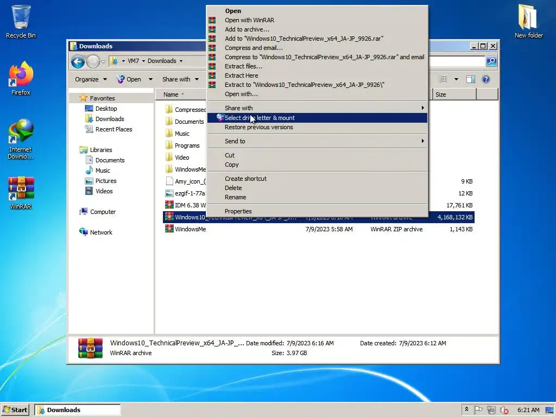The image size is (556, 417).
Task: Click the search magnifier icon in Explorer
Action: (x=491, y=61)
